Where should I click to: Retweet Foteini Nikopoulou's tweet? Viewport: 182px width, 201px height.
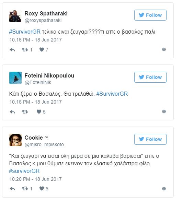pyautogui.click(x=25, y=112)
